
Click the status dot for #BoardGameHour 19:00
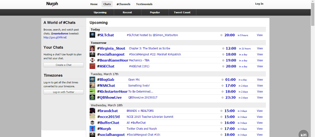click(223, 60)
